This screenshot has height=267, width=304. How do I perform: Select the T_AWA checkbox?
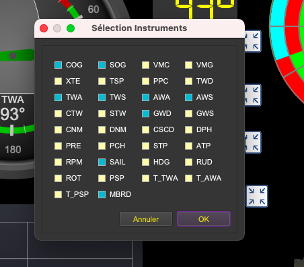189,178
